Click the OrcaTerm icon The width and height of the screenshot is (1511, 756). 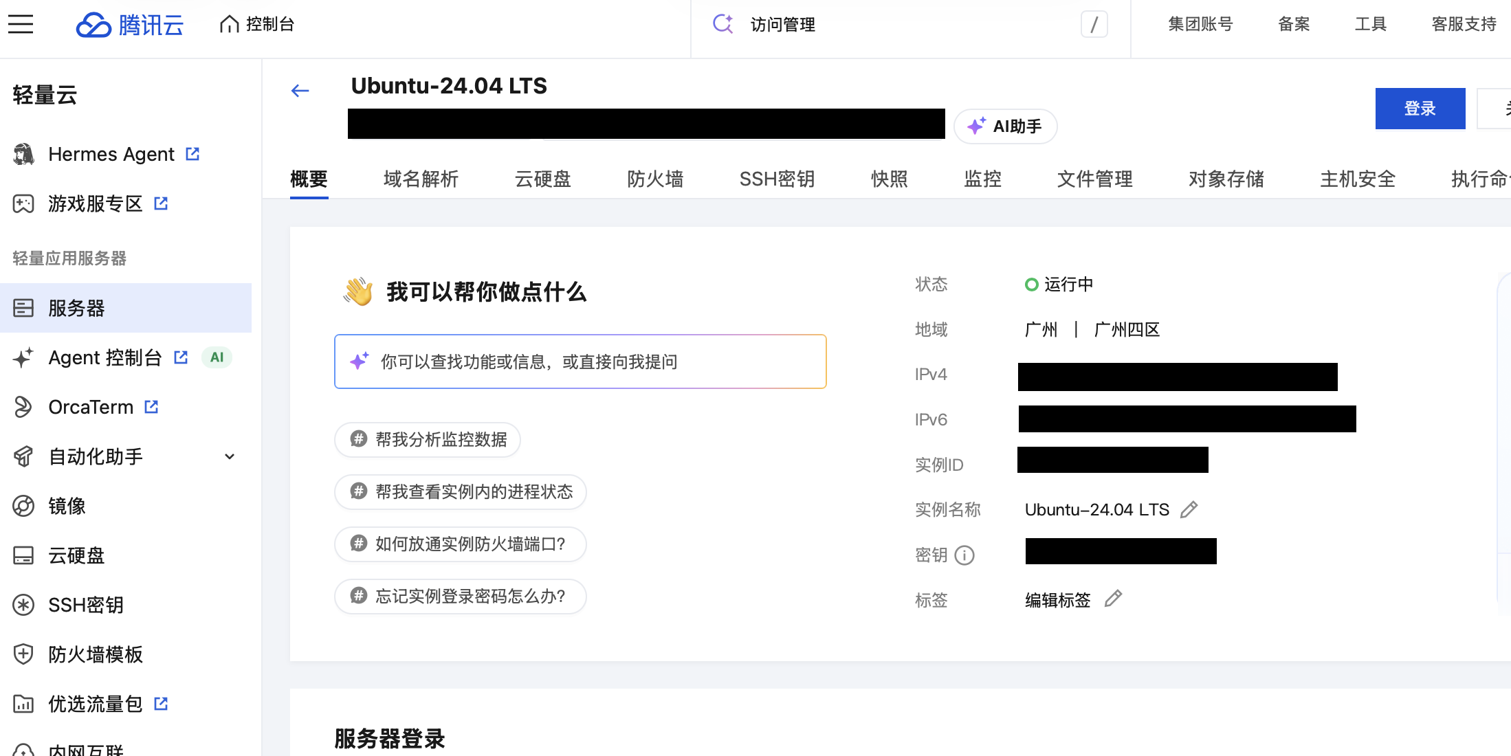pos(23,407)
